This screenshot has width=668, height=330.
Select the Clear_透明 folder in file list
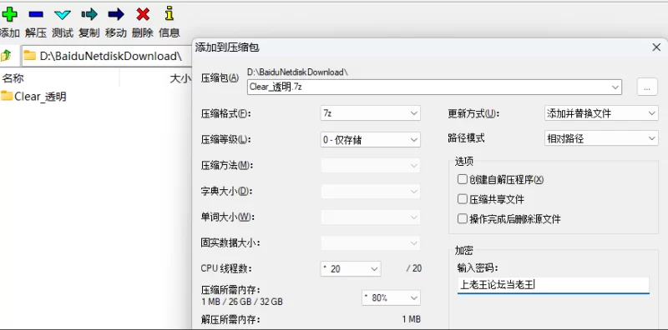click(x=33, y=97)
